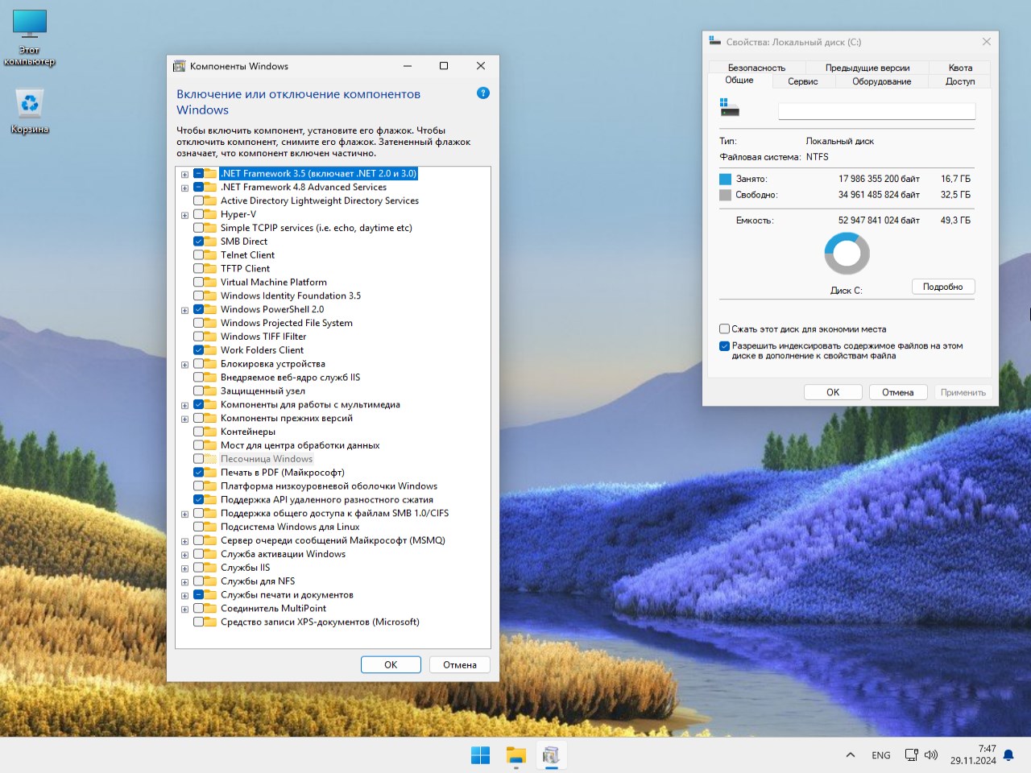Open the network tray icon
This screenshot has width=1031, height=773.
911,755
